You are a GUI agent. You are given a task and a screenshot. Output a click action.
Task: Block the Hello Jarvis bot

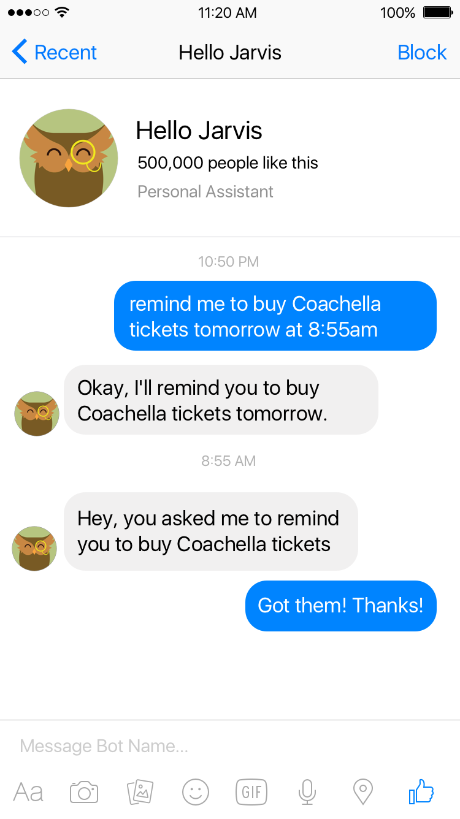[422, 53]
